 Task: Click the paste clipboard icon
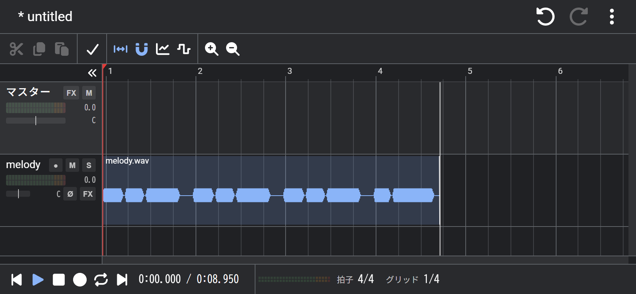coord(62,49)
